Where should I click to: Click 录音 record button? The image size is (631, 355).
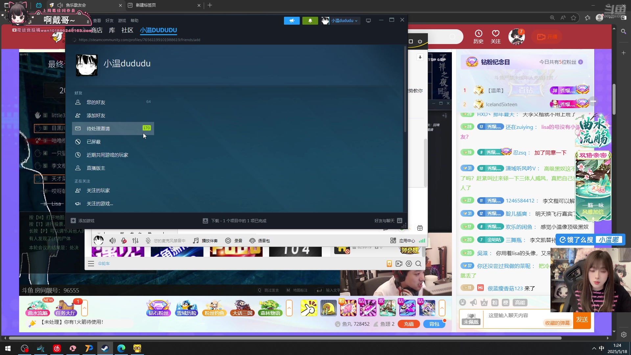pos(234,241)
